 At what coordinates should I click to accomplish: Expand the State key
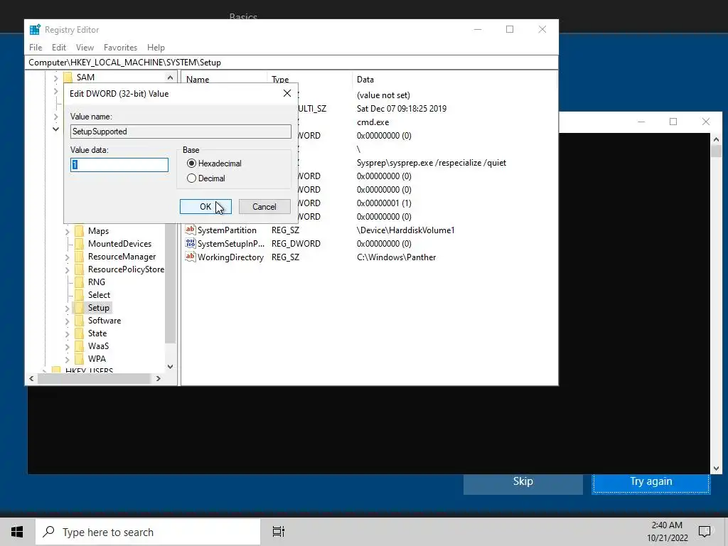pos(68,333)
